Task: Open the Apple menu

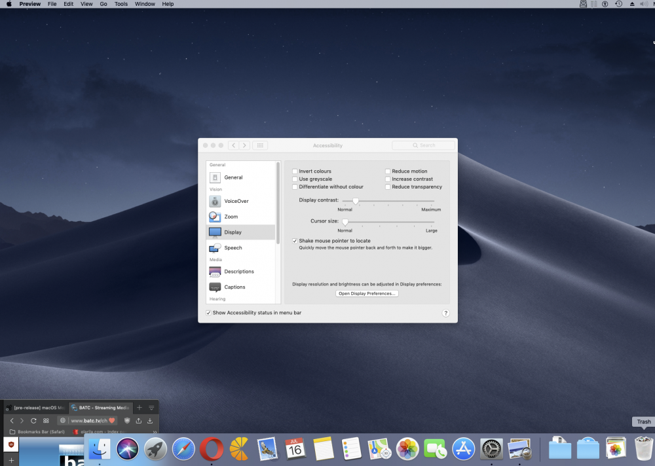Action: (9, 4)
